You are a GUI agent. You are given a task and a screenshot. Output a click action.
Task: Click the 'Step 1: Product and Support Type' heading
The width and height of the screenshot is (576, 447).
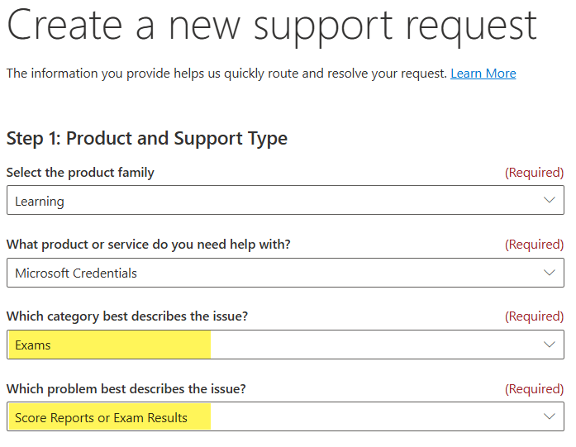pos(147,138)
